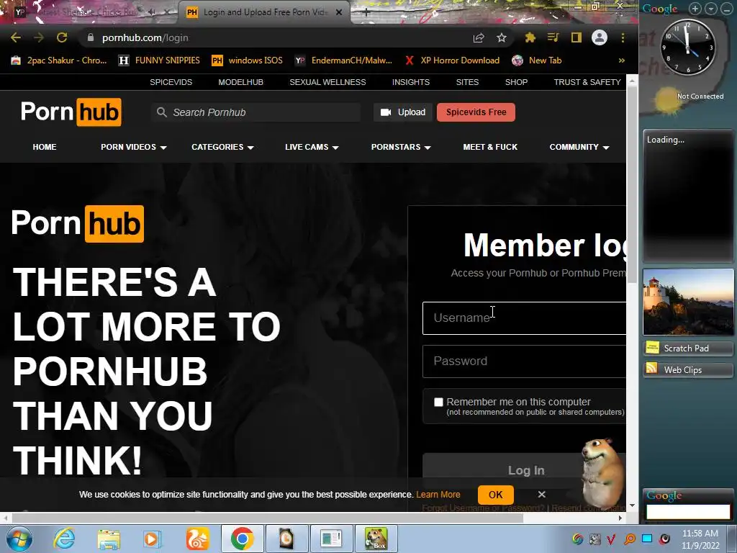Image resolution: width=737 pixels, height=553 pixels.
Task: Click the site search field
Action: click(256, 112)
